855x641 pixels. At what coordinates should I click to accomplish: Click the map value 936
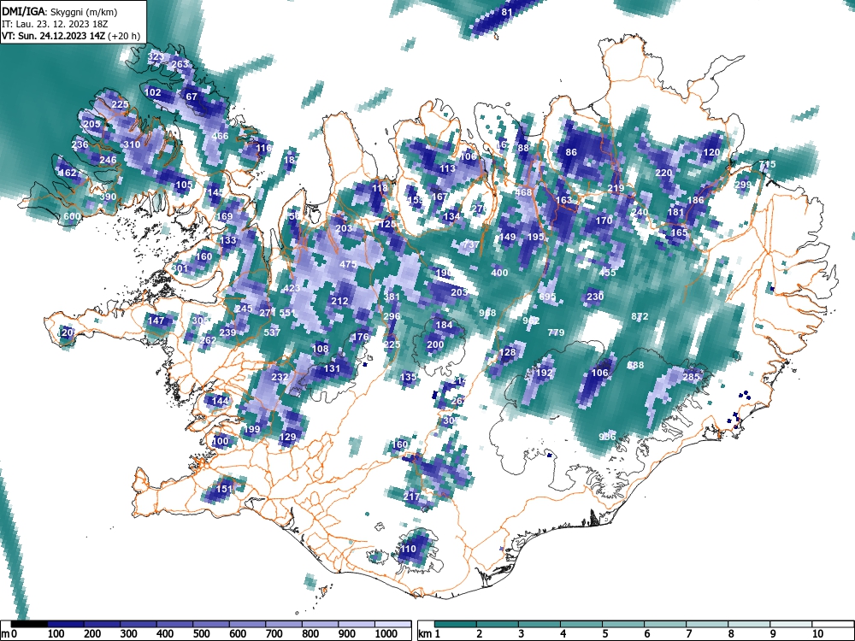(x=607, y=437)
